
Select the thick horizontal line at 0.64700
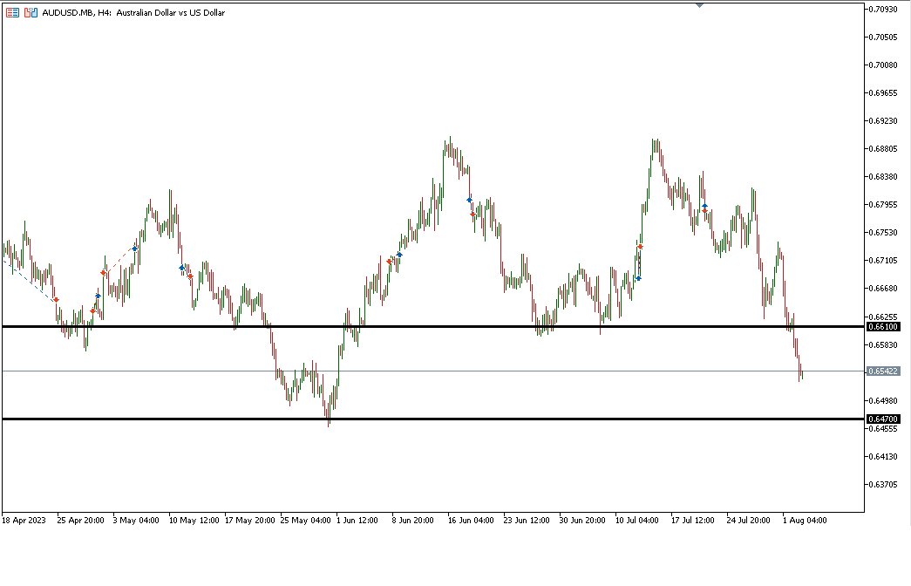[433, 419]
